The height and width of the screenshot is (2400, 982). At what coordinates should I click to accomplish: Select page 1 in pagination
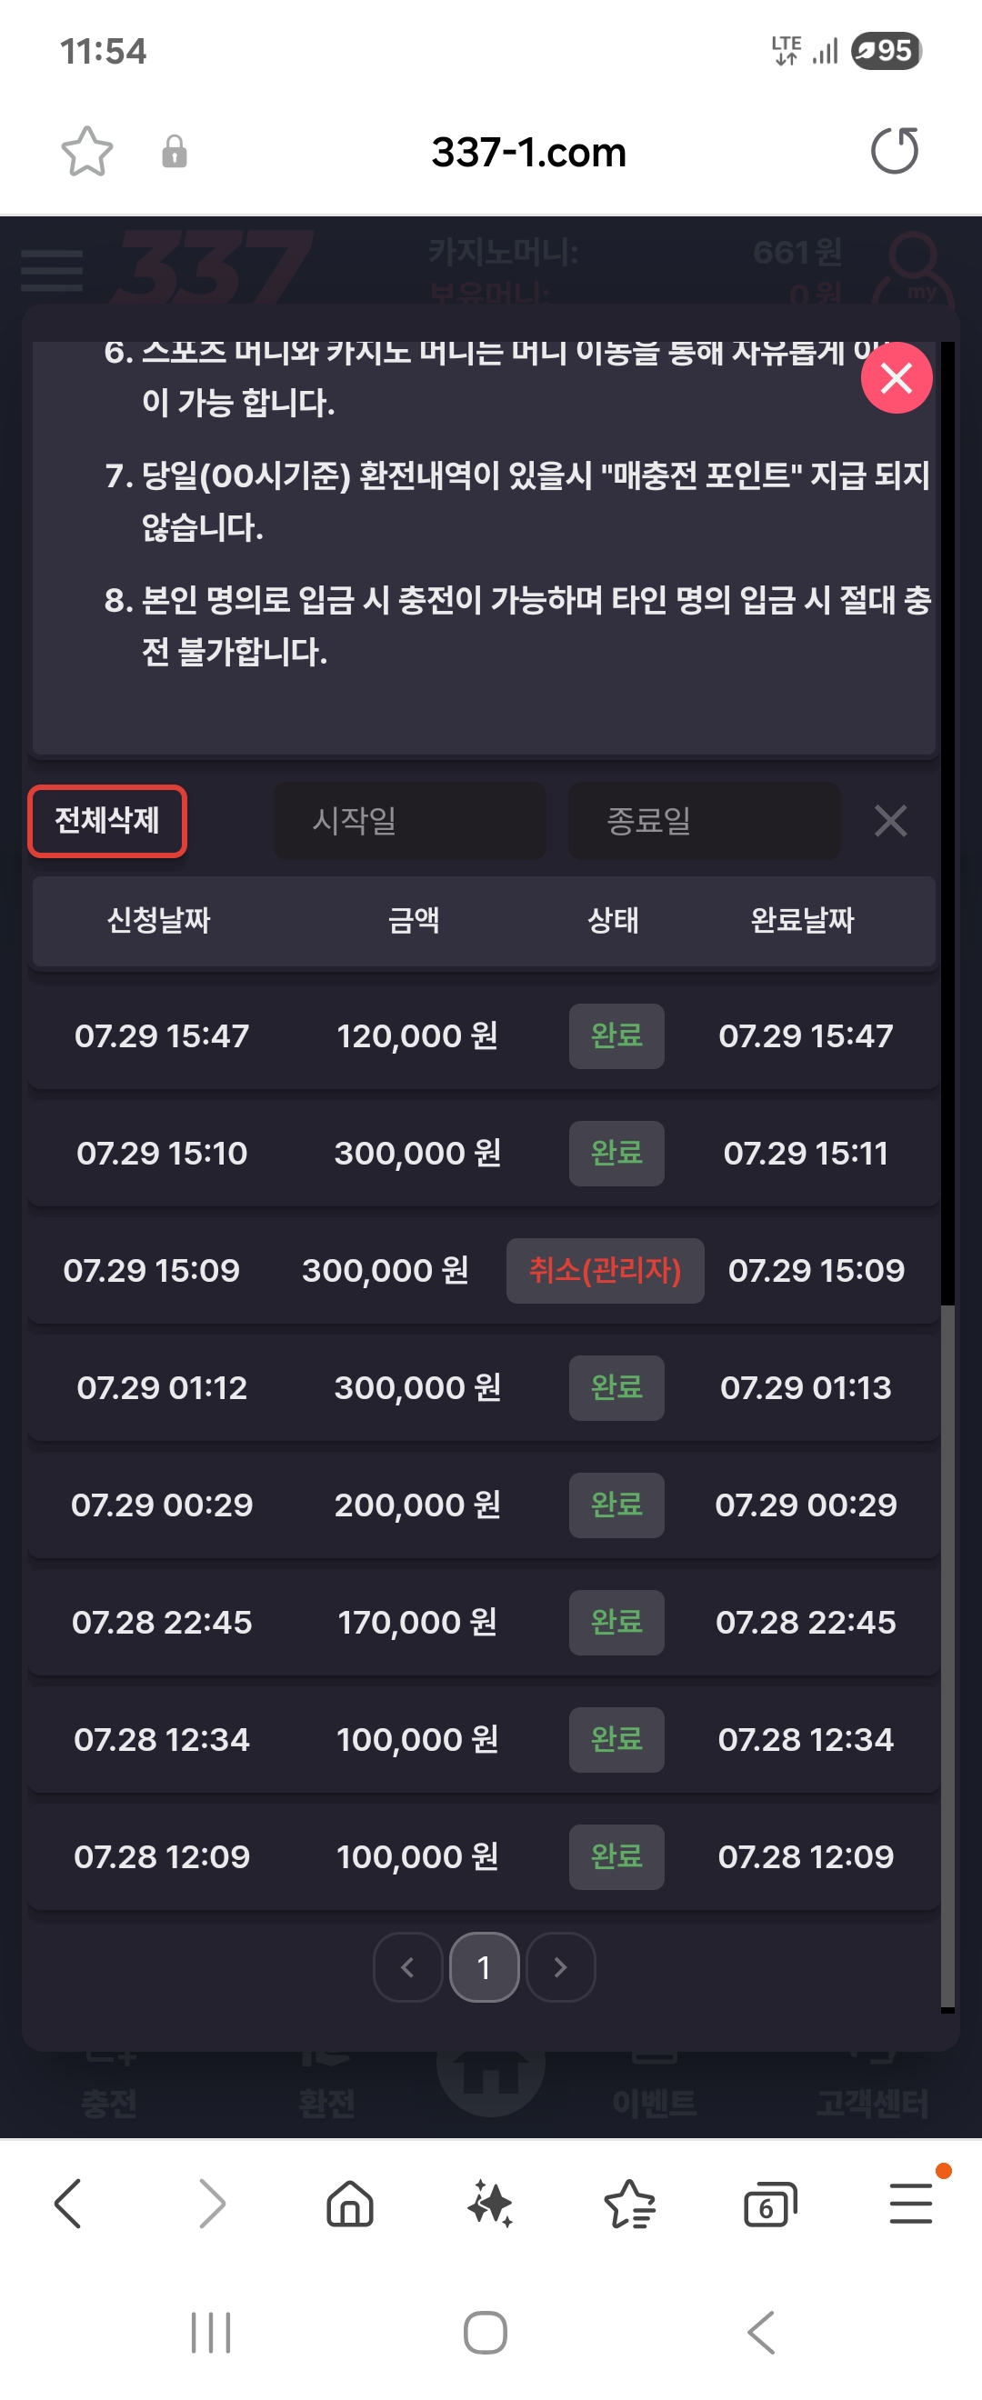click(x=484, y=1966)
